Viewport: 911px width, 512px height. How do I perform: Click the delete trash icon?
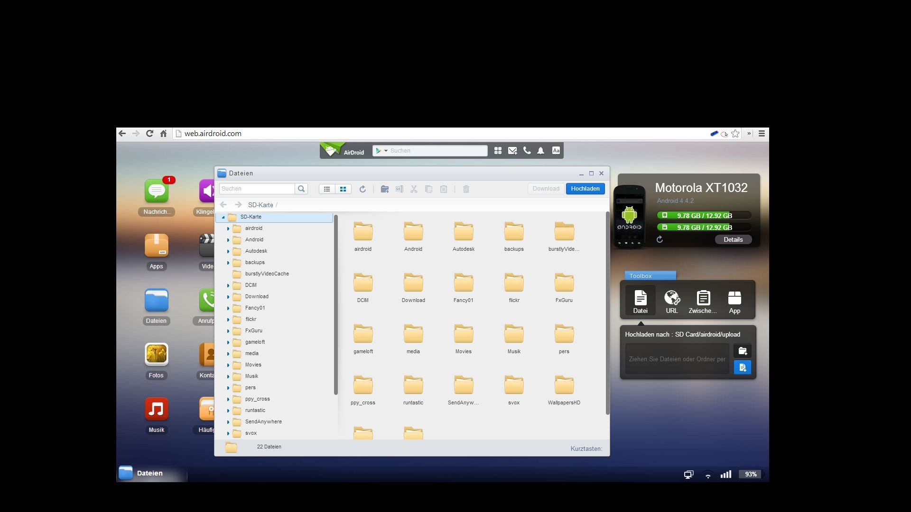(x=466, y=189)
